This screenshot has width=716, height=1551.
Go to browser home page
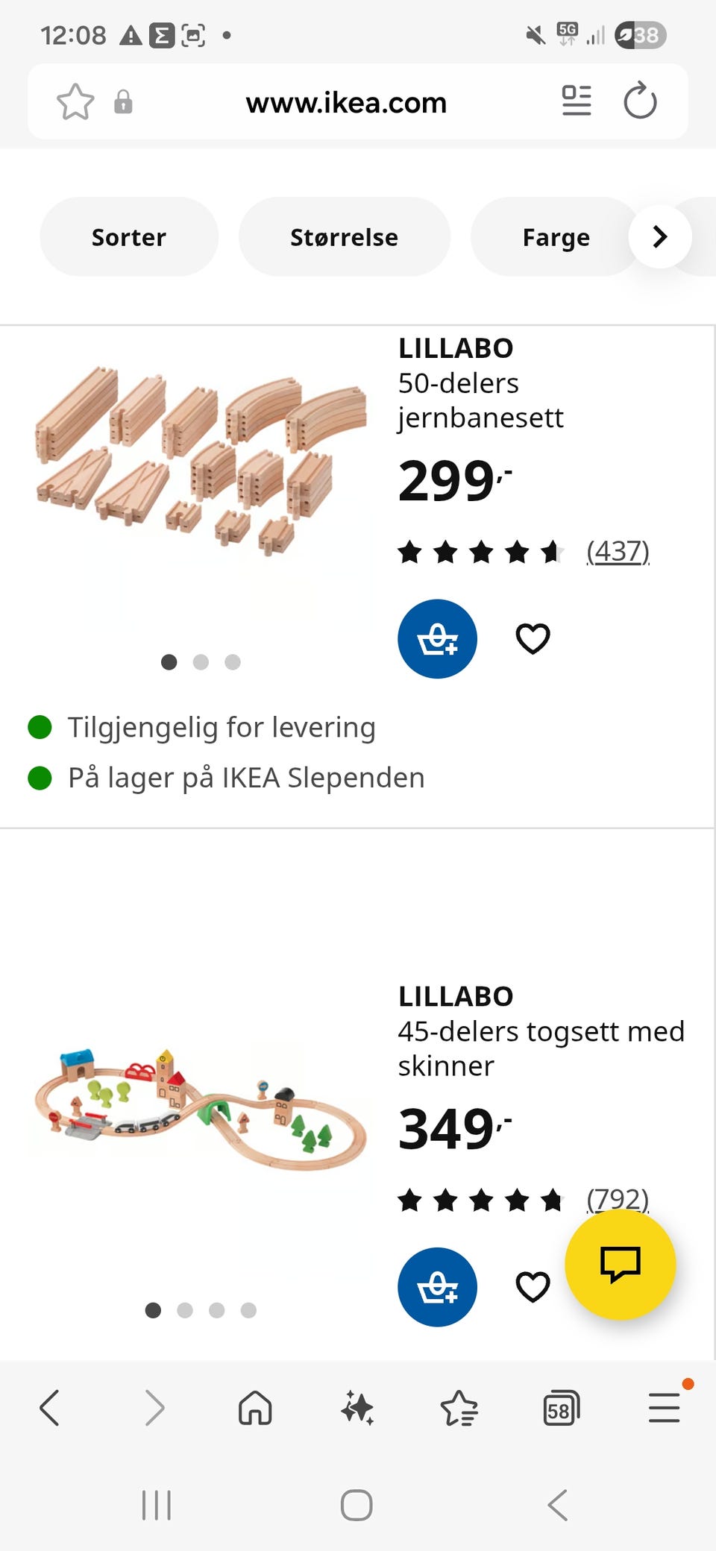pyautogui.click(x=255, y=1408)
